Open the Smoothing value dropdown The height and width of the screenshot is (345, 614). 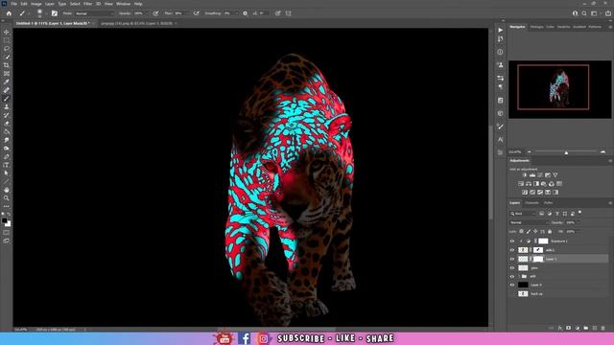pos(237,13)
